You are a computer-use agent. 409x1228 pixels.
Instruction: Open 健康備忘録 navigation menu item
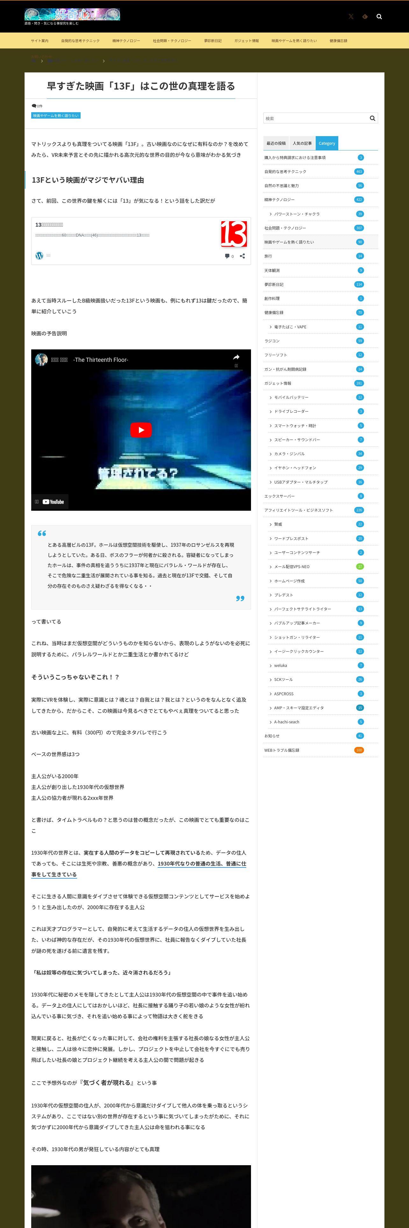tap(339, 40)
